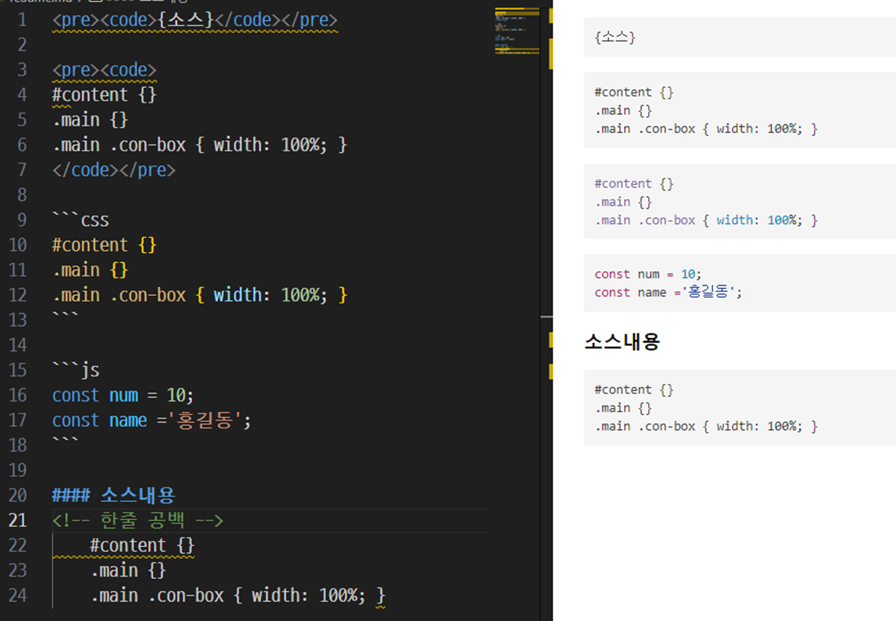The width and height of the screenshot is (896, 621).
Task: Click the '{소스}' code block in preview
Action: (740, 37)
